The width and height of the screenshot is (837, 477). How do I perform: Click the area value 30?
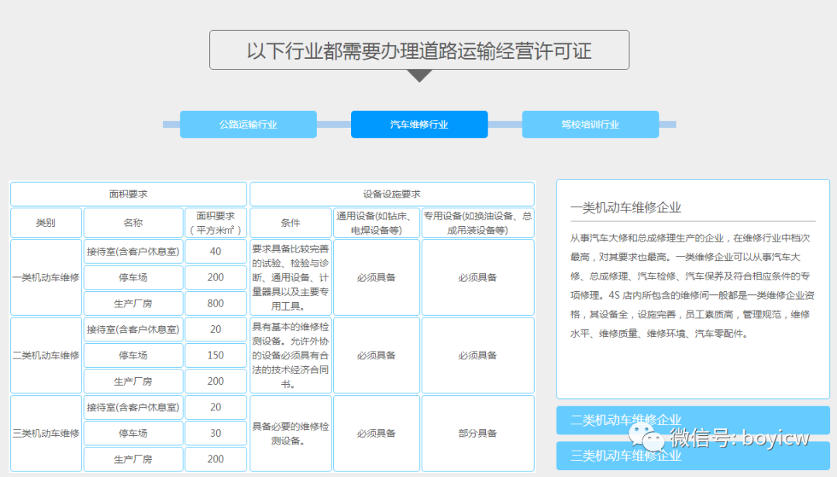pyautogui.click(x=215, y=433)
